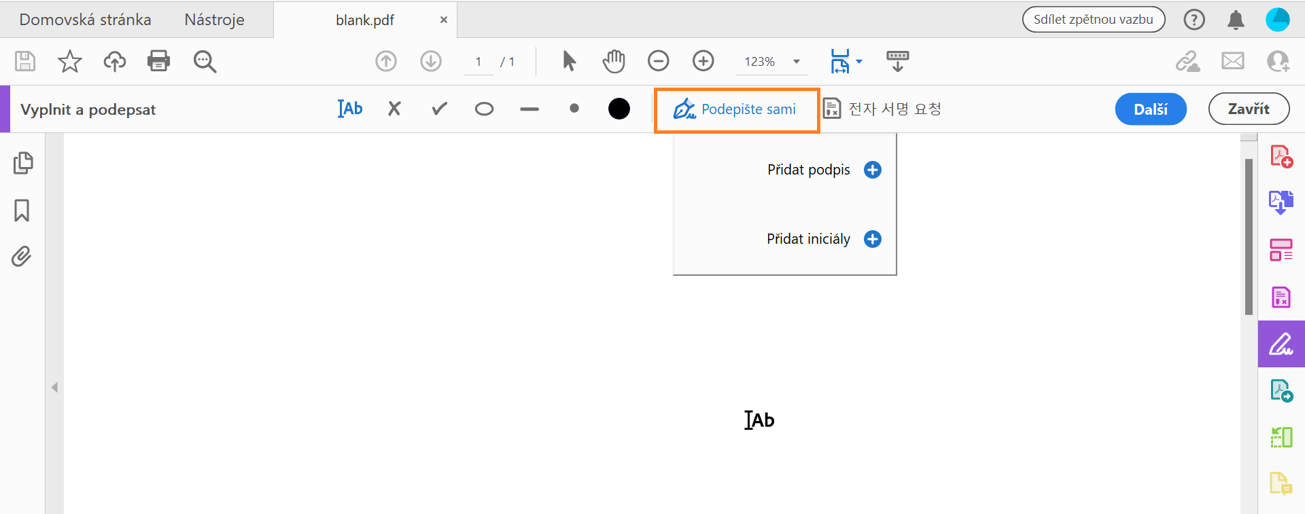Open the find text magnifier tool
The width and height of the screenshot is (1305, 514).
[x=205, y=61]
